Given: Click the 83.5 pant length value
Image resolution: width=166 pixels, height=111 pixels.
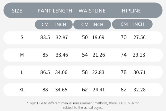Looking at the screenshot, I should tap(45, 38).
